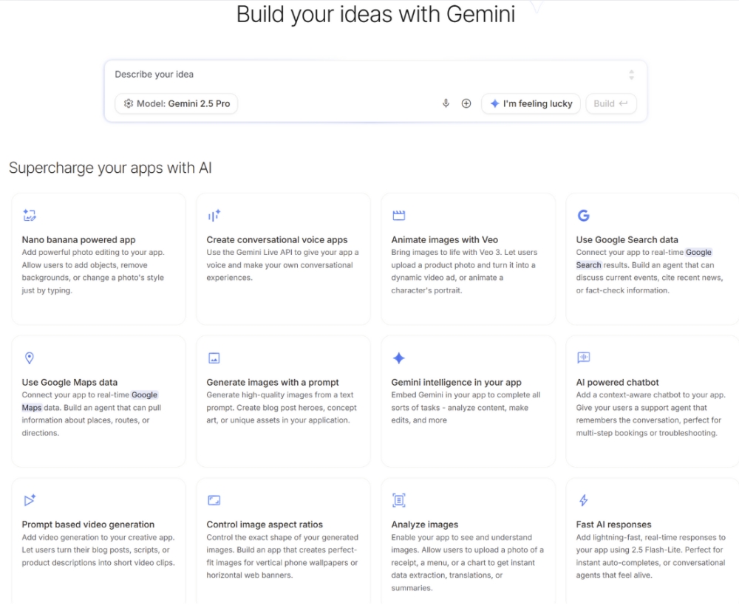
Task: Click the voice waveform icon on conversational voice apps card
Action: click(214, 215)
